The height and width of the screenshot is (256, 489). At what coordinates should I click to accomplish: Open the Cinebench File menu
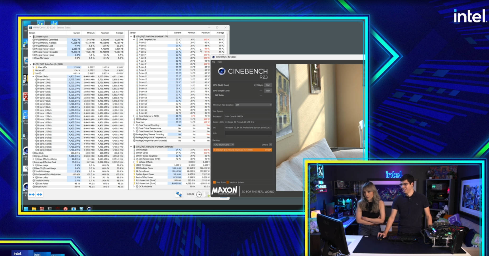[x=214, y=62]
